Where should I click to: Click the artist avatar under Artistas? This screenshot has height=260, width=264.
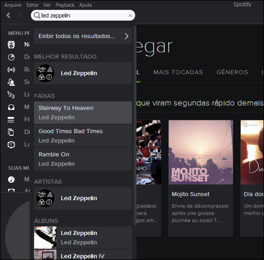pyautogui.click(x=45, y=198)
